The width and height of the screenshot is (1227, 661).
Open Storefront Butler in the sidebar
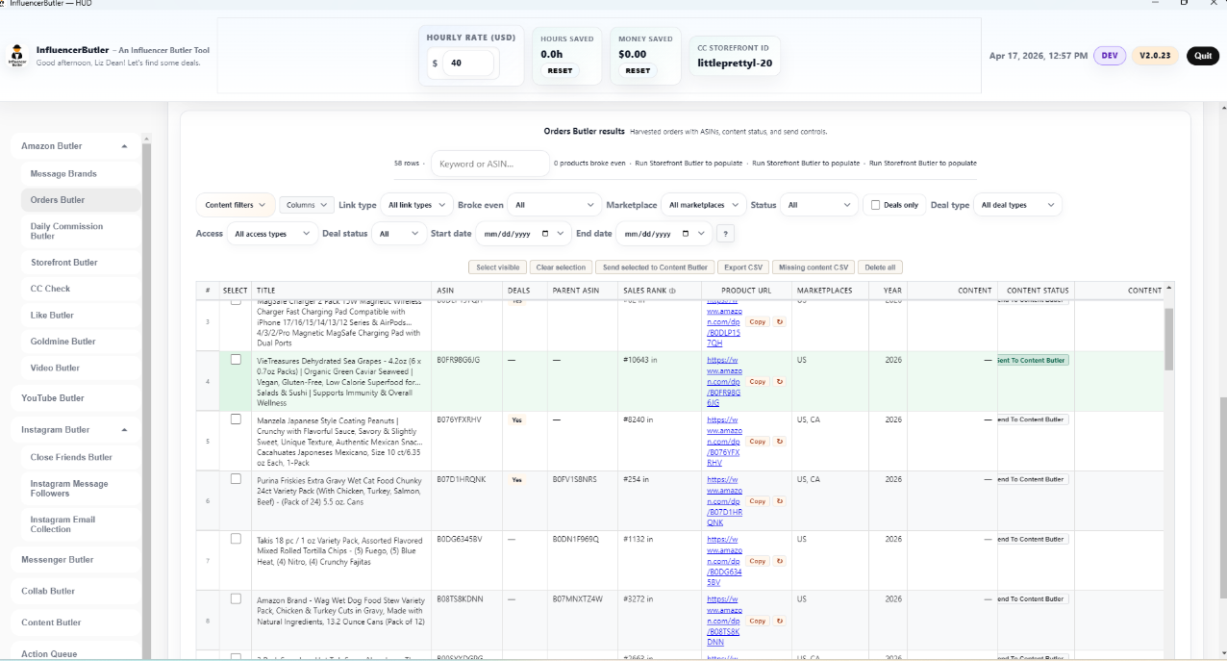pos(63,262)
